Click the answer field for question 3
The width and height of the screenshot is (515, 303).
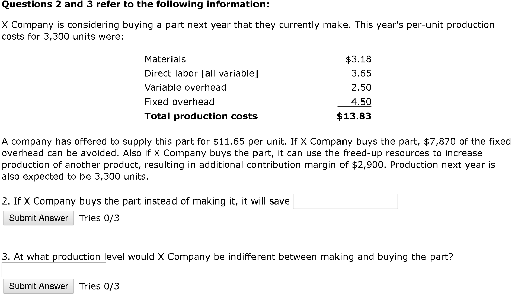click(x=54, y=270)
